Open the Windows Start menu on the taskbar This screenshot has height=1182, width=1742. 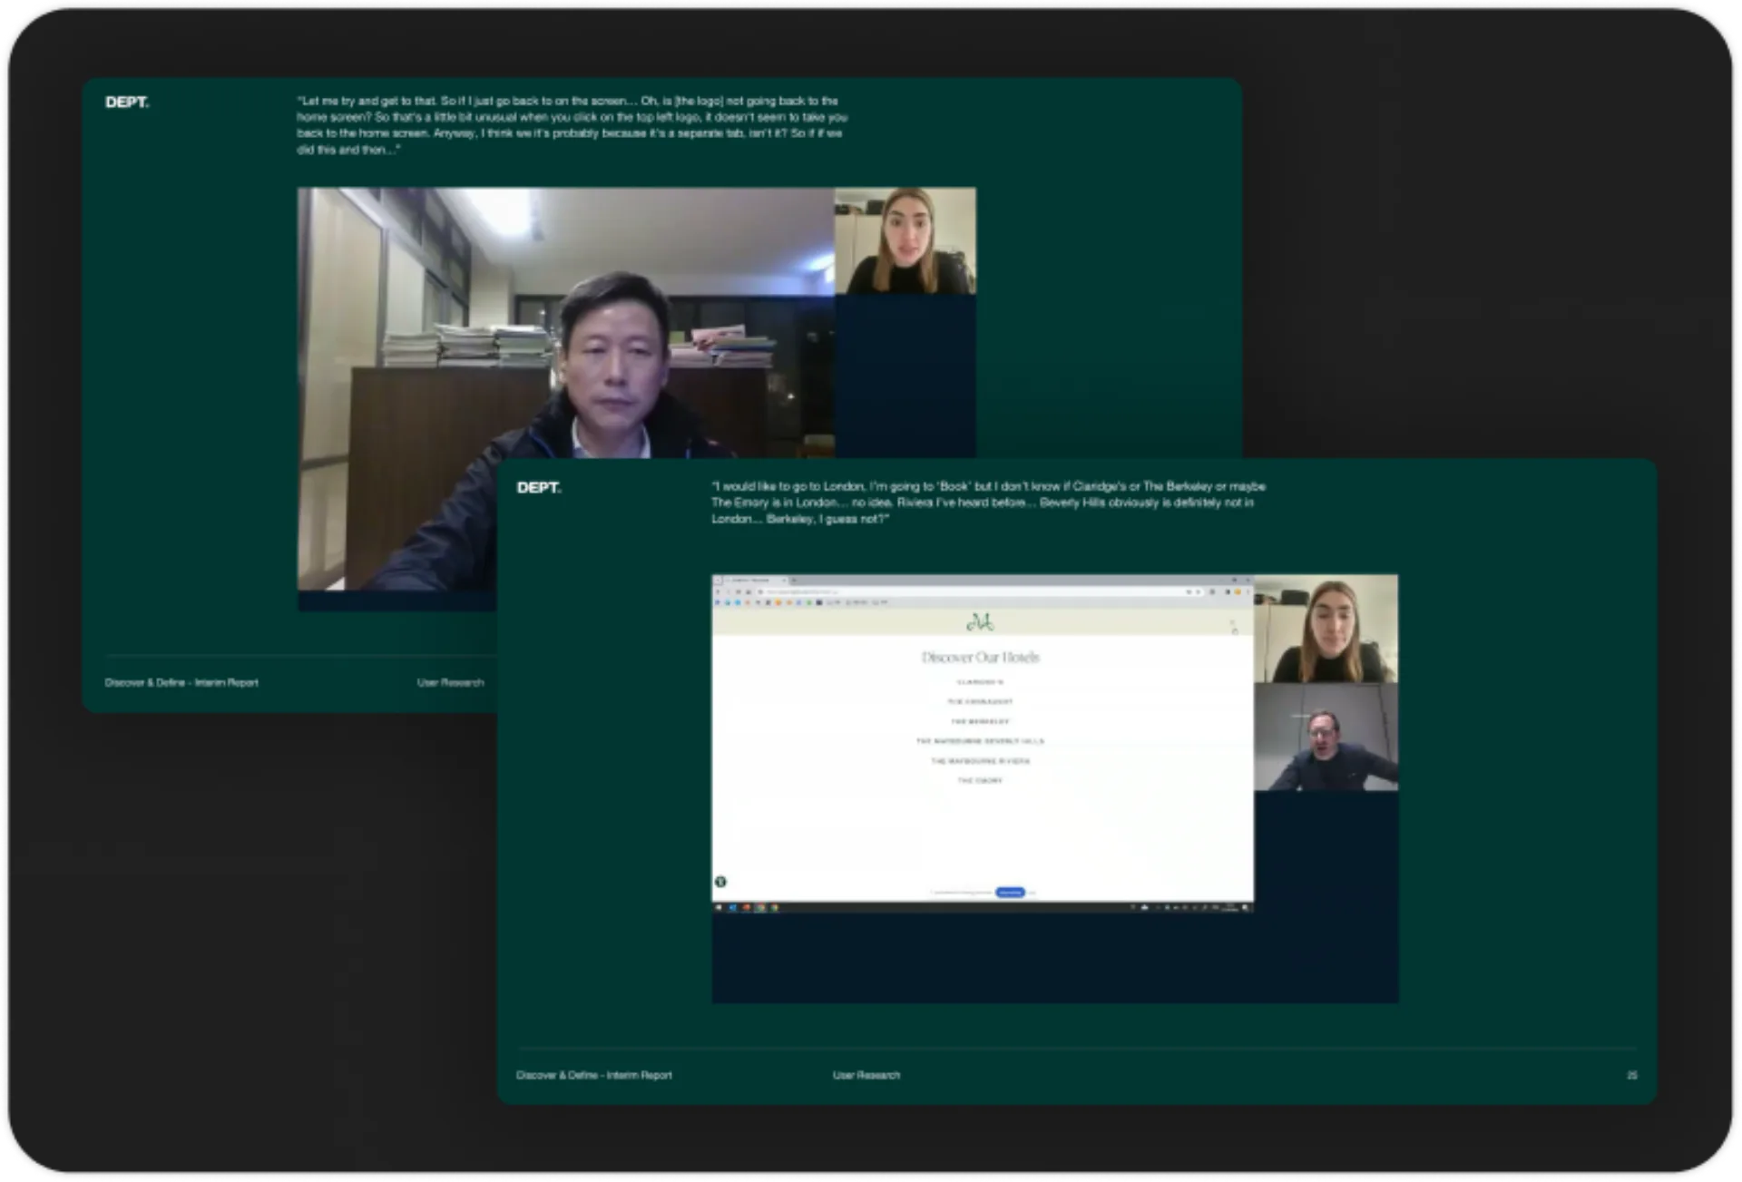[x=717, y=907]
